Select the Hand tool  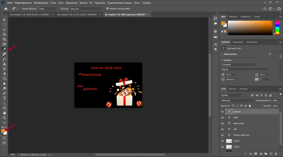4,113
